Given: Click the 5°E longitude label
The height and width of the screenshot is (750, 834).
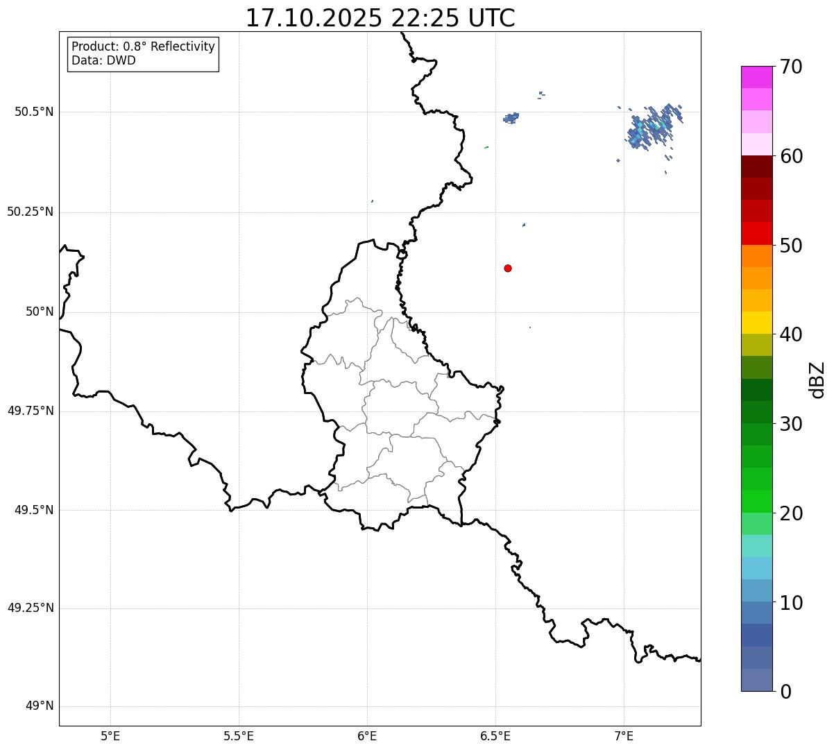Looking at the screenshot, I should click(110, 736).
